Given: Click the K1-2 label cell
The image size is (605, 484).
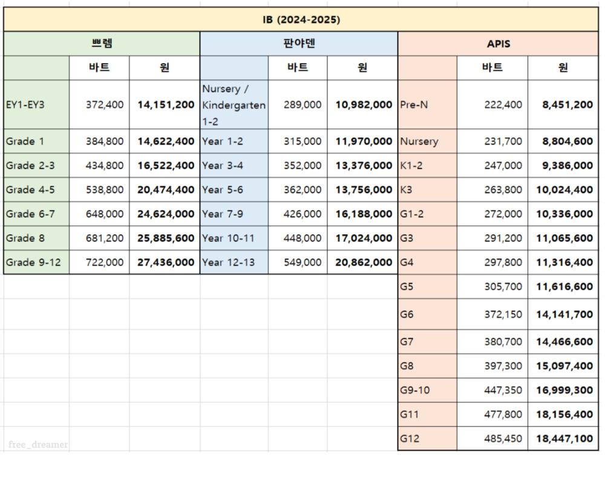Looking at the screenshot, I should pyautogui.click(x=428, y=166).
